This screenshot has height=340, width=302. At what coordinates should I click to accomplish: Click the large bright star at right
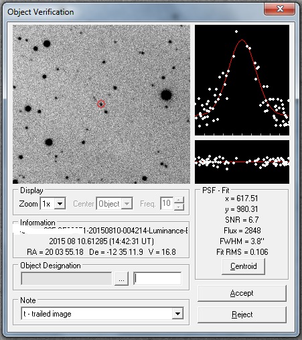pyautogui.click(x=166, y=95)
